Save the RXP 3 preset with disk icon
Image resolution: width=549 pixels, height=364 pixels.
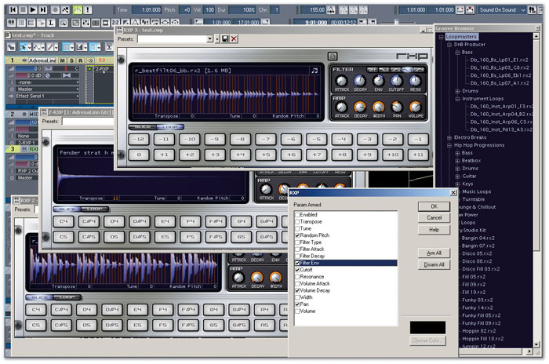[x=225, y=38]
